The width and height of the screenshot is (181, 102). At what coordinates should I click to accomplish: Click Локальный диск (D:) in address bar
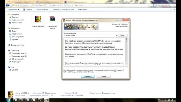39,5
